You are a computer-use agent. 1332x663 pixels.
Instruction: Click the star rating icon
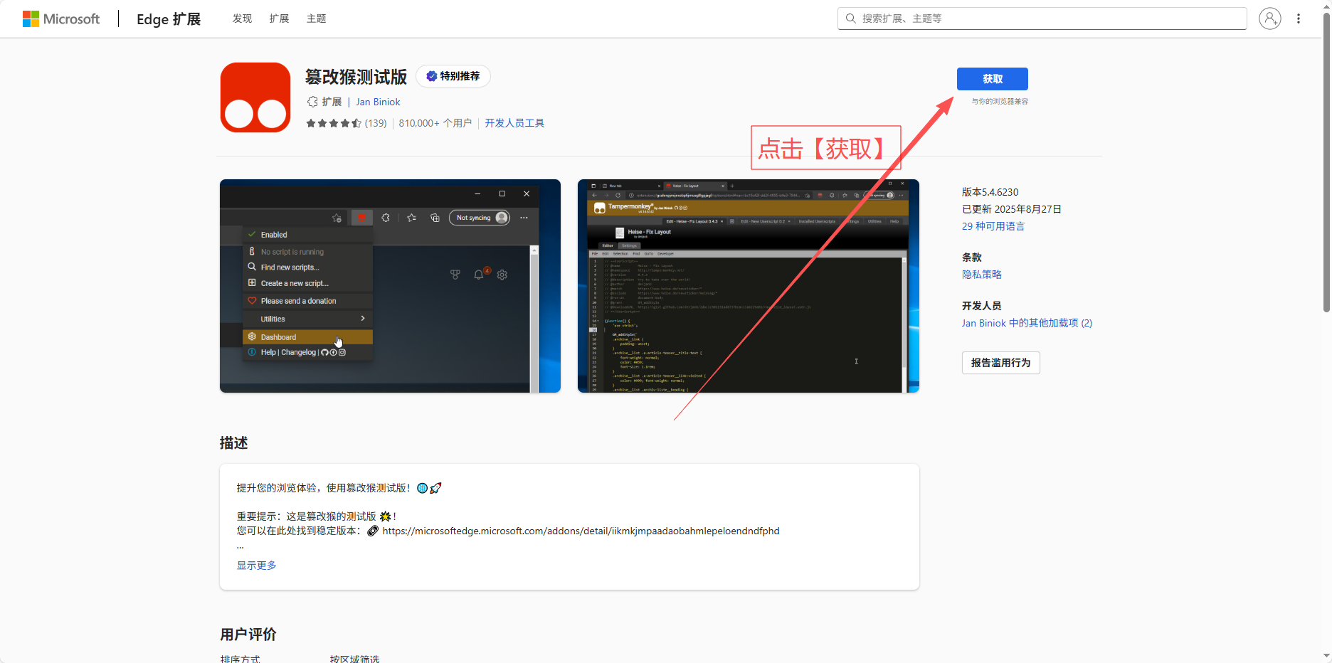tap(334, 122)
